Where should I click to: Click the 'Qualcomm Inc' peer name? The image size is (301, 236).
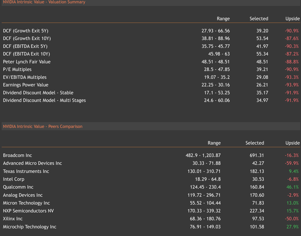coord(18,187)
